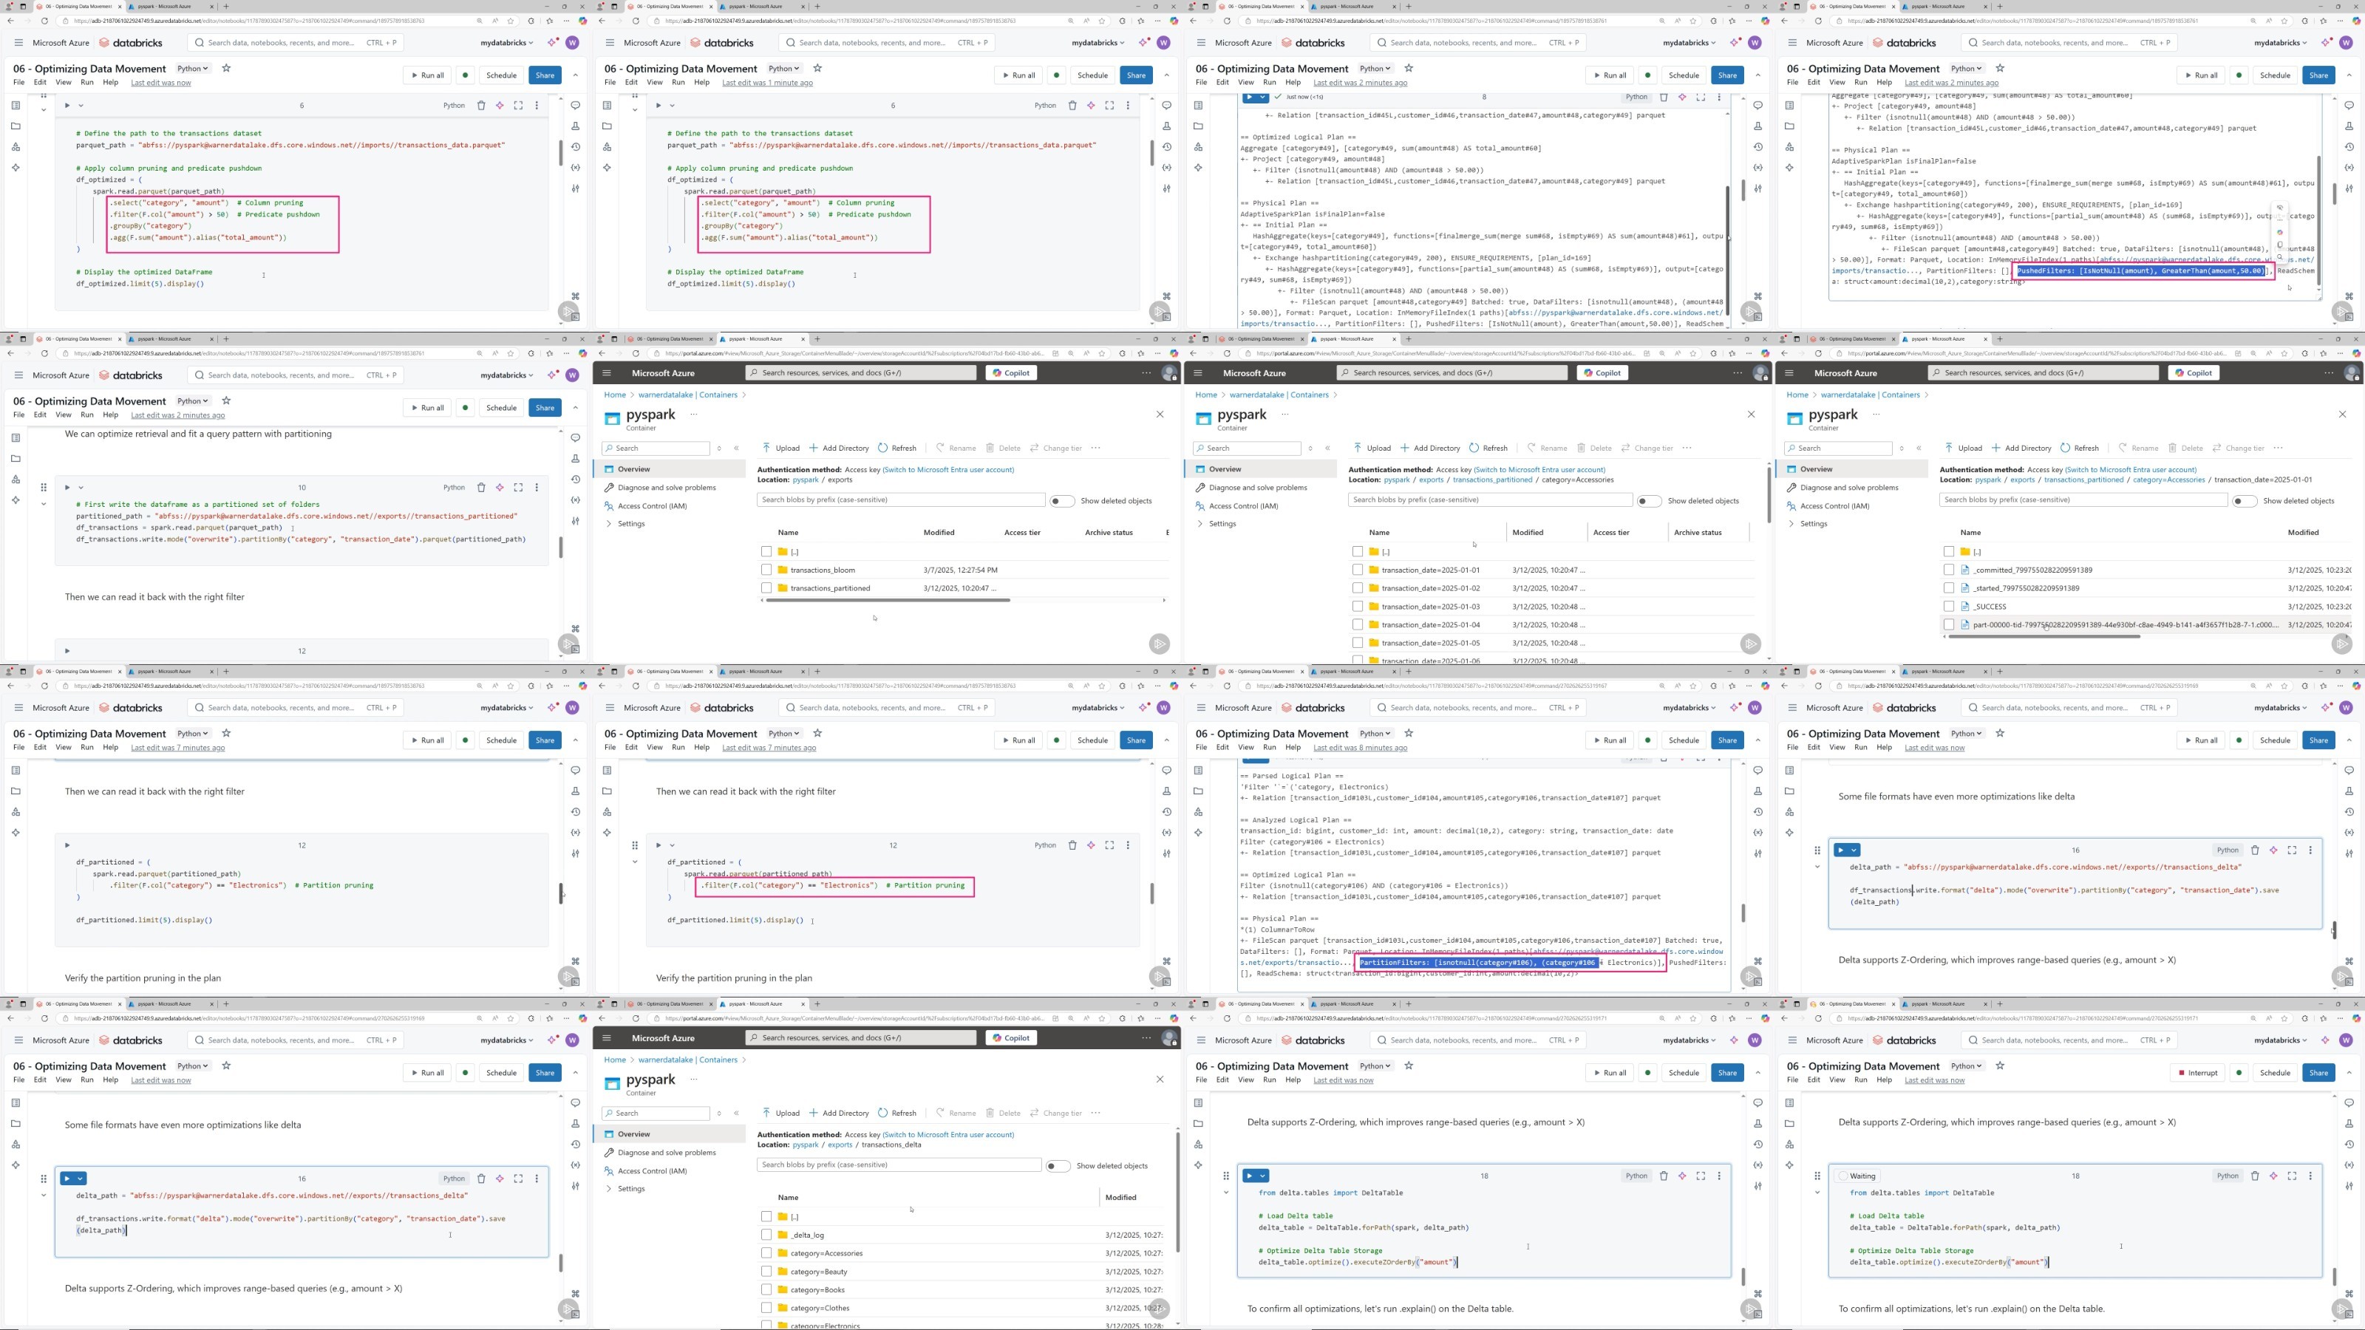Click Share in notebook edited 8 minutes ago

pos(1727,740)
